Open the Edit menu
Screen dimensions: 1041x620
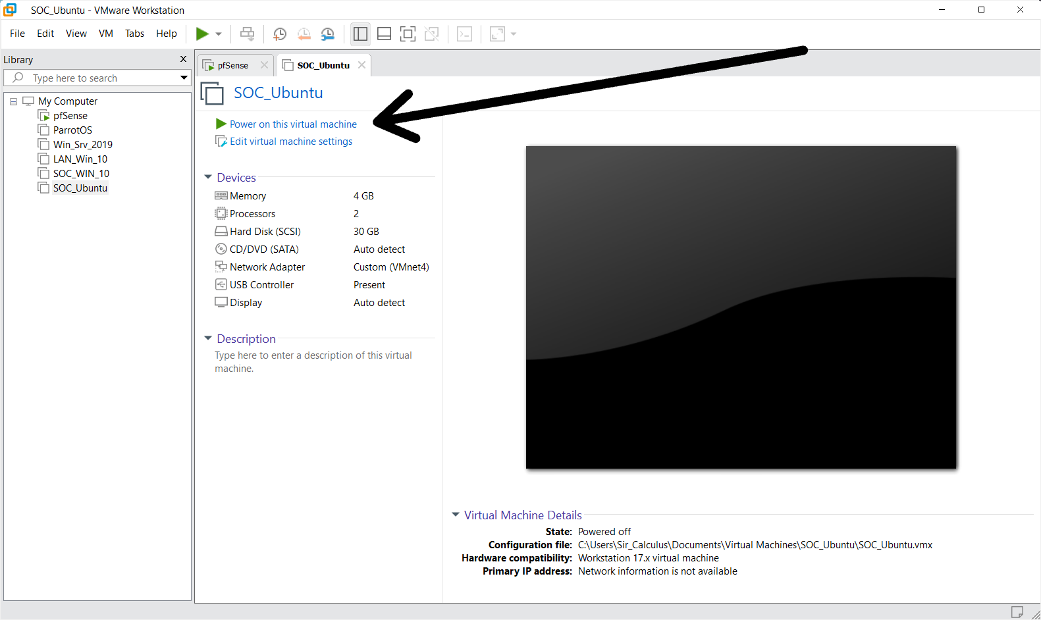click(x=45, y=34)
